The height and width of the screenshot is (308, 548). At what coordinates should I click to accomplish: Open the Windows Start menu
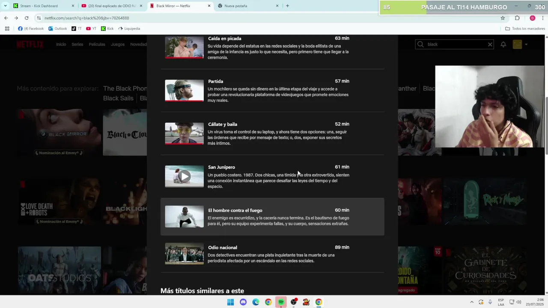tap(230, 302)
